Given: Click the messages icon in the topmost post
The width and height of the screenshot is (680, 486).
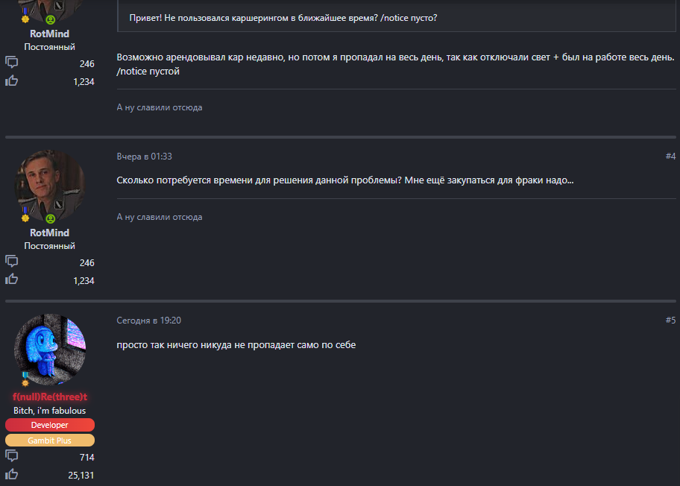Looking at the screenshot, I should [x=12, y=63].
